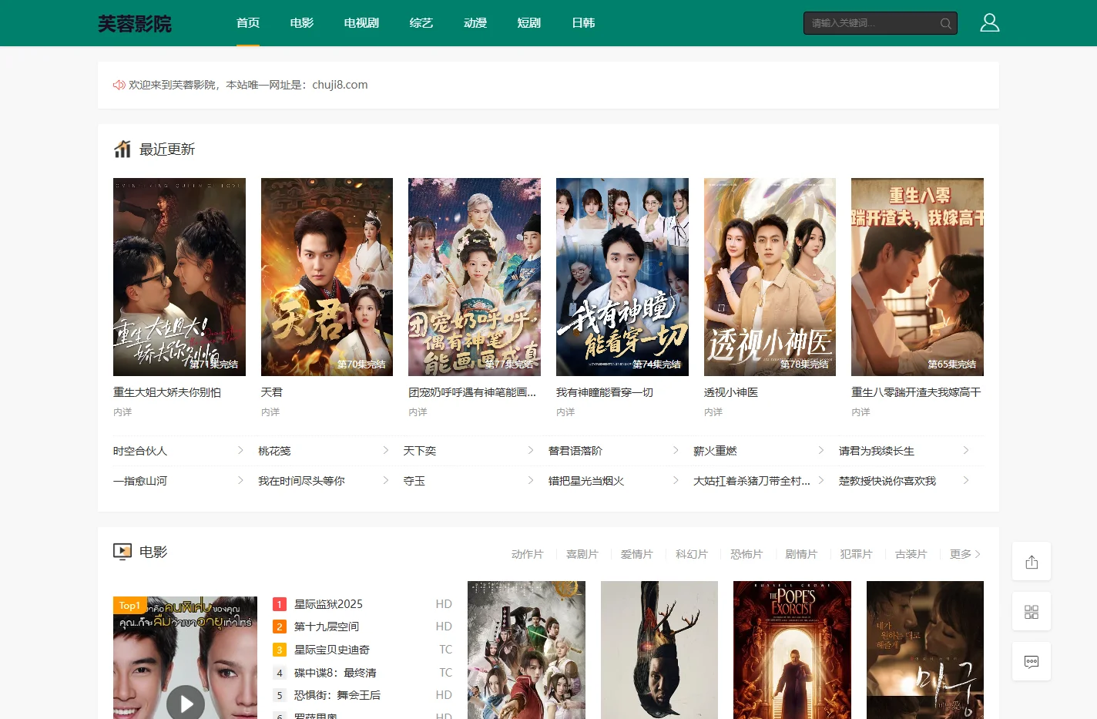This screenshot has width=1097, height=719.
Task: Filter movies by 古装片
Action: [x=911, y=554]
